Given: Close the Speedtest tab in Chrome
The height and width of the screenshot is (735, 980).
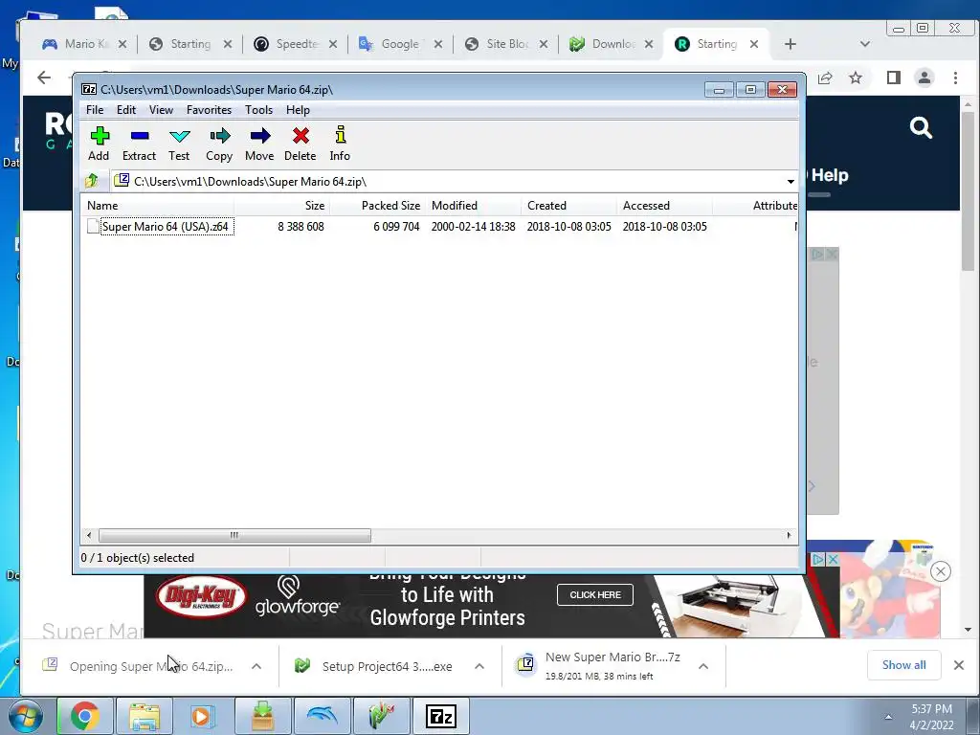Looking at the screenshot, I should pyautogui.click(x=333, y=44).
